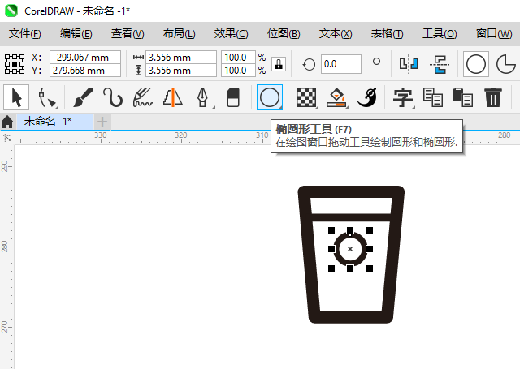Toggle the lock ratio padlock
Image resolution: width=520 pixels, height=369 pixels.
click(x=279, y=64)
